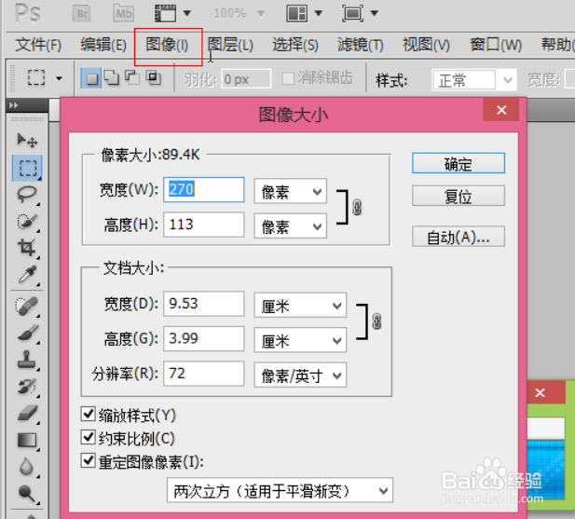This screenshot has height=519, width=575.
Task: Click the Intersect with Selection icon
Action: coord(153,77)
